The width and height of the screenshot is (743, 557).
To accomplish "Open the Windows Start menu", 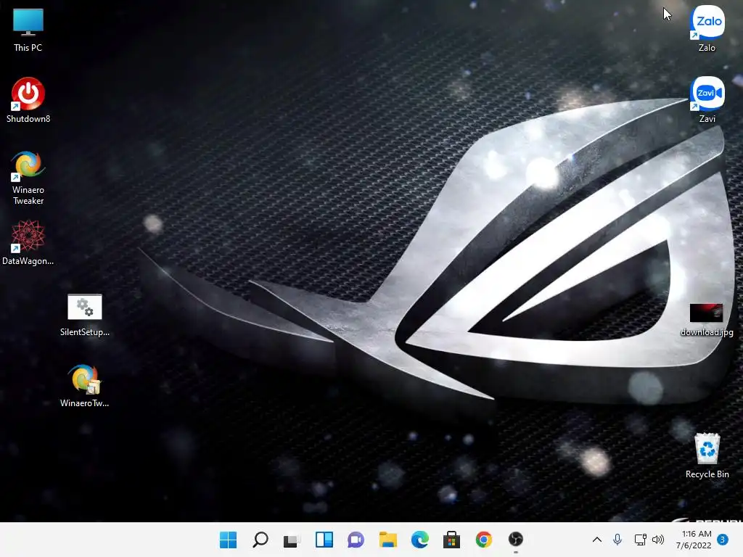I will click(x=229, y=540).
